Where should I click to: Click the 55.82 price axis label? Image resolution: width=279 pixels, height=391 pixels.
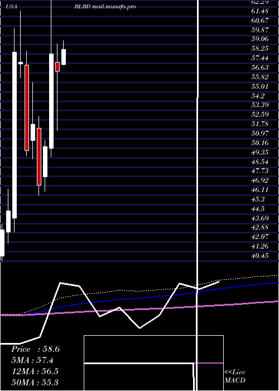click(260, 77)
